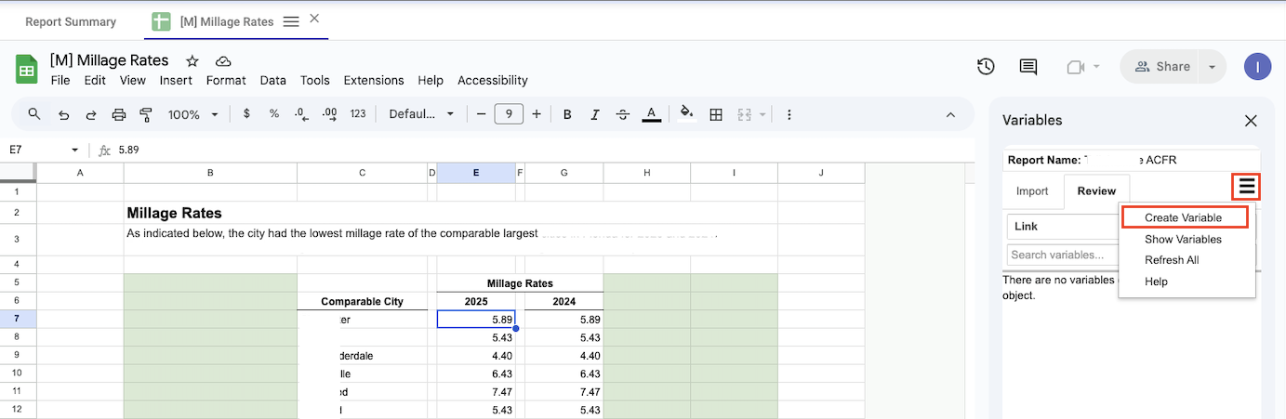
Task: Select the paint format tool
Action: coord(146,114)
